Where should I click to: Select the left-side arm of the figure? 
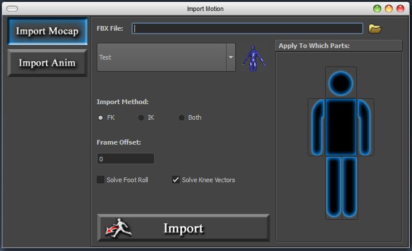click(316, 127)
